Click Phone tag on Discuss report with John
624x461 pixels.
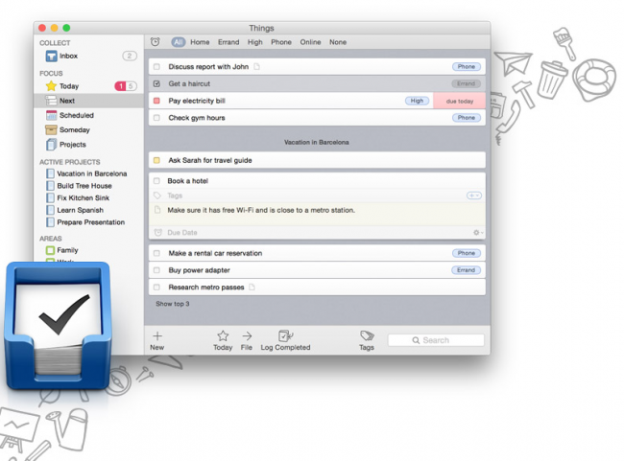(467, 67)
